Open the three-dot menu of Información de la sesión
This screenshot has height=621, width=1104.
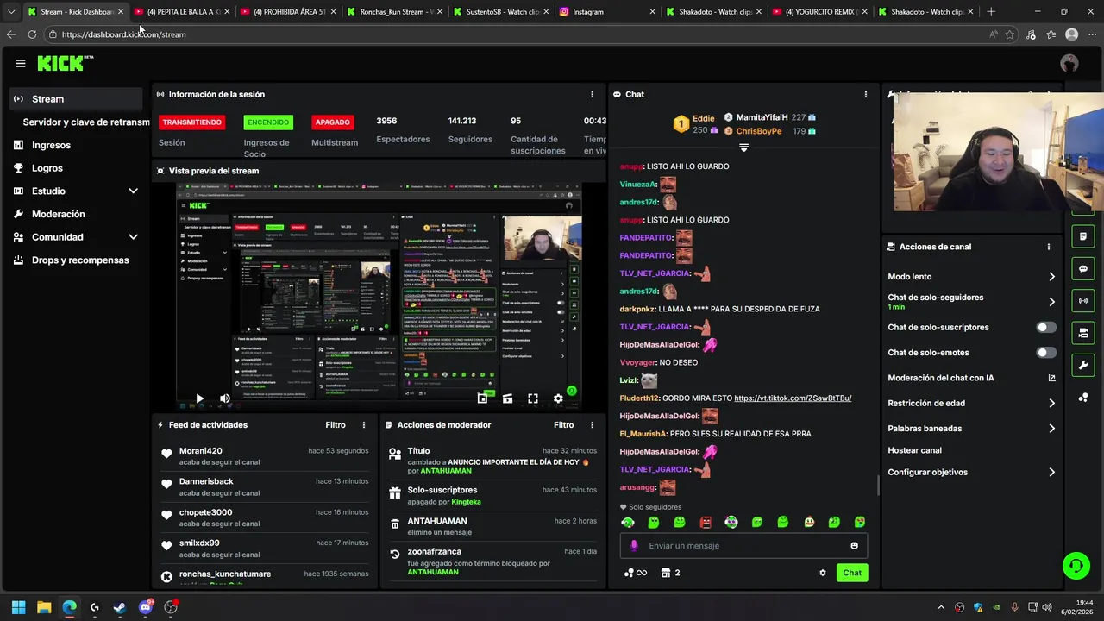click(592, 94)
